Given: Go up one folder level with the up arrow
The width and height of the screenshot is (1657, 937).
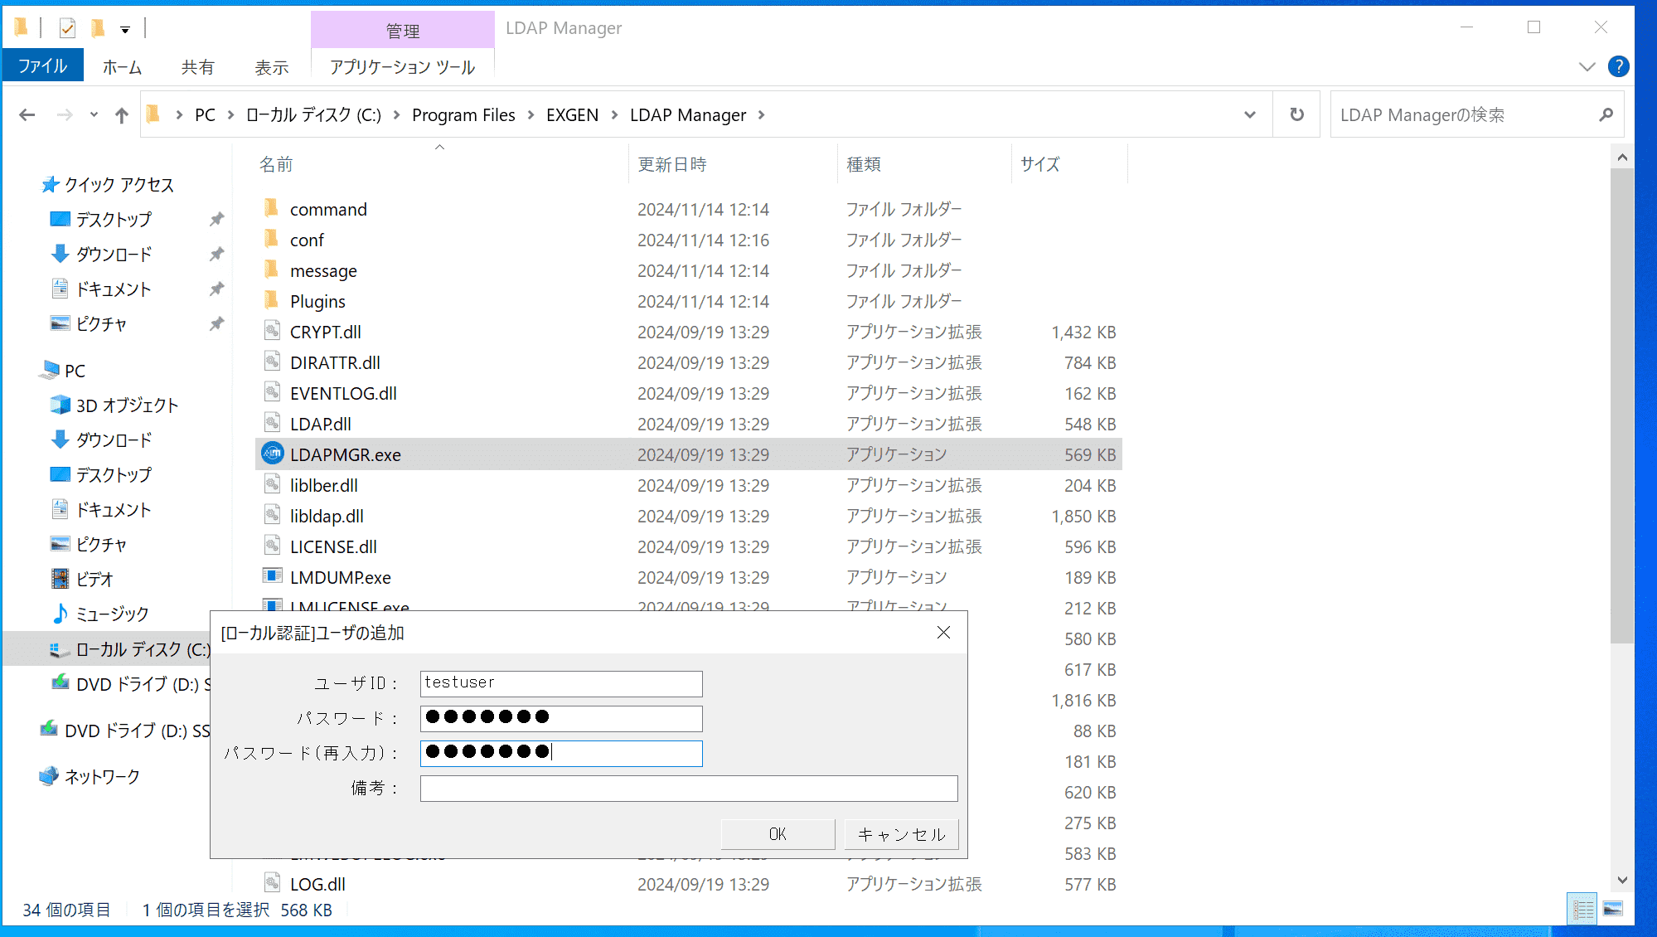Looking at the screenshot, I should point(121,114).
